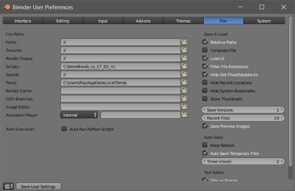Toggle Auto Save Temporary Files checkbox
This screenshot has height=191, width=295.
tap(205, 153)
